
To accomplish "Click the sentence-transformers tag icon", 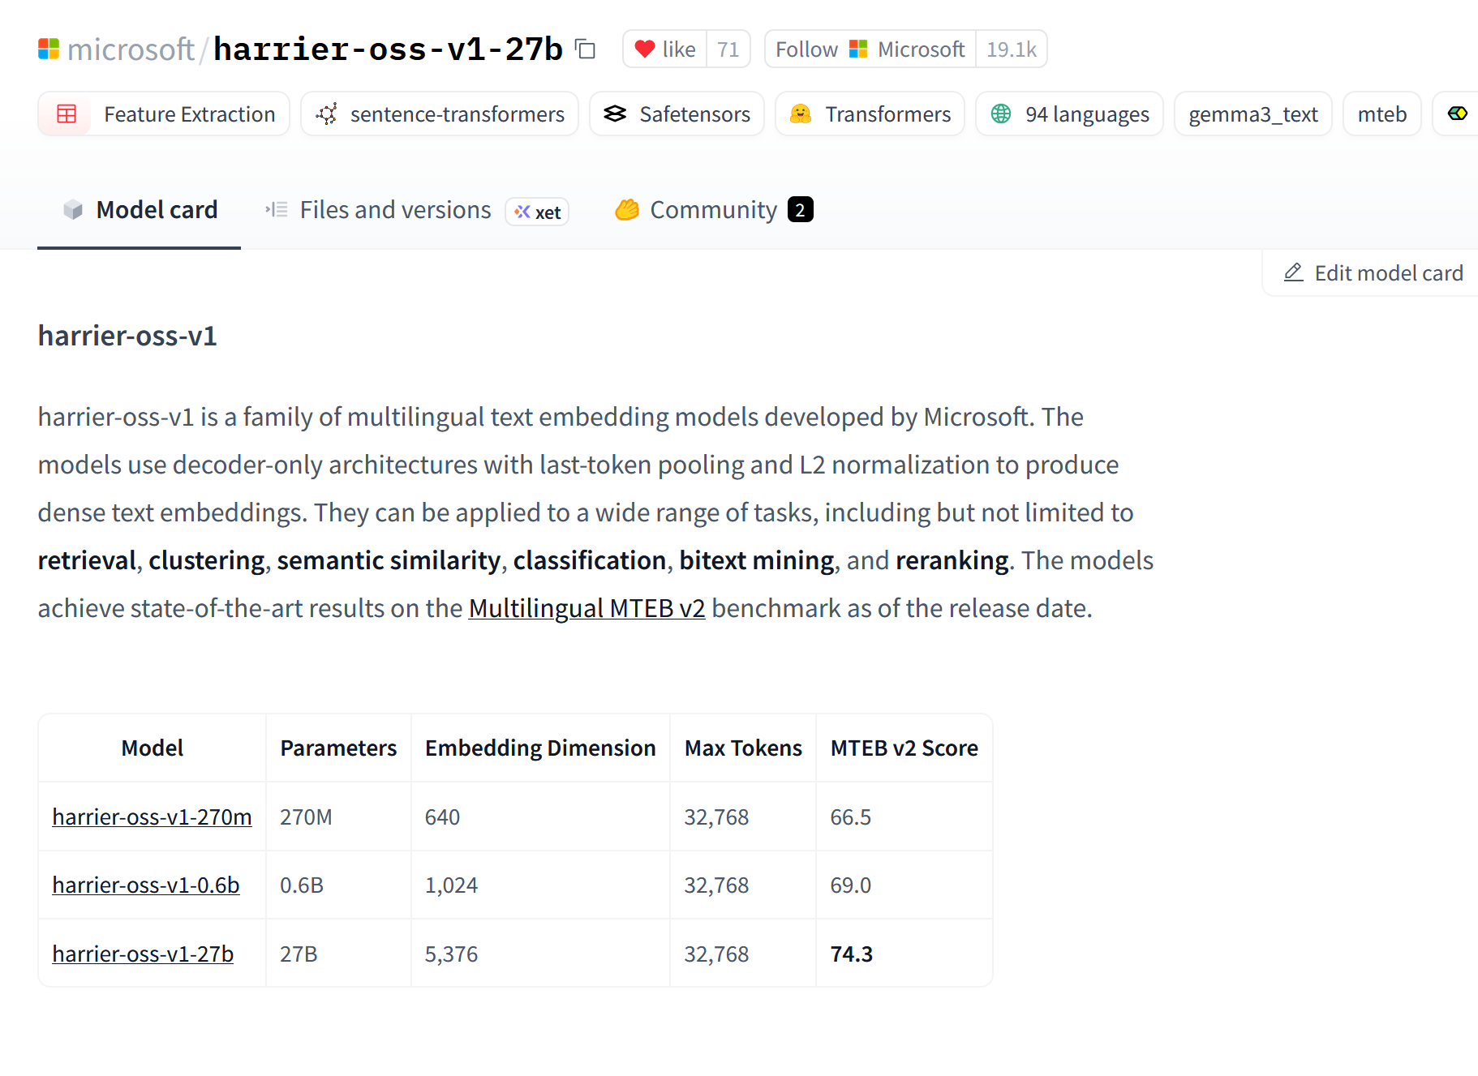I will click(327, 114).
